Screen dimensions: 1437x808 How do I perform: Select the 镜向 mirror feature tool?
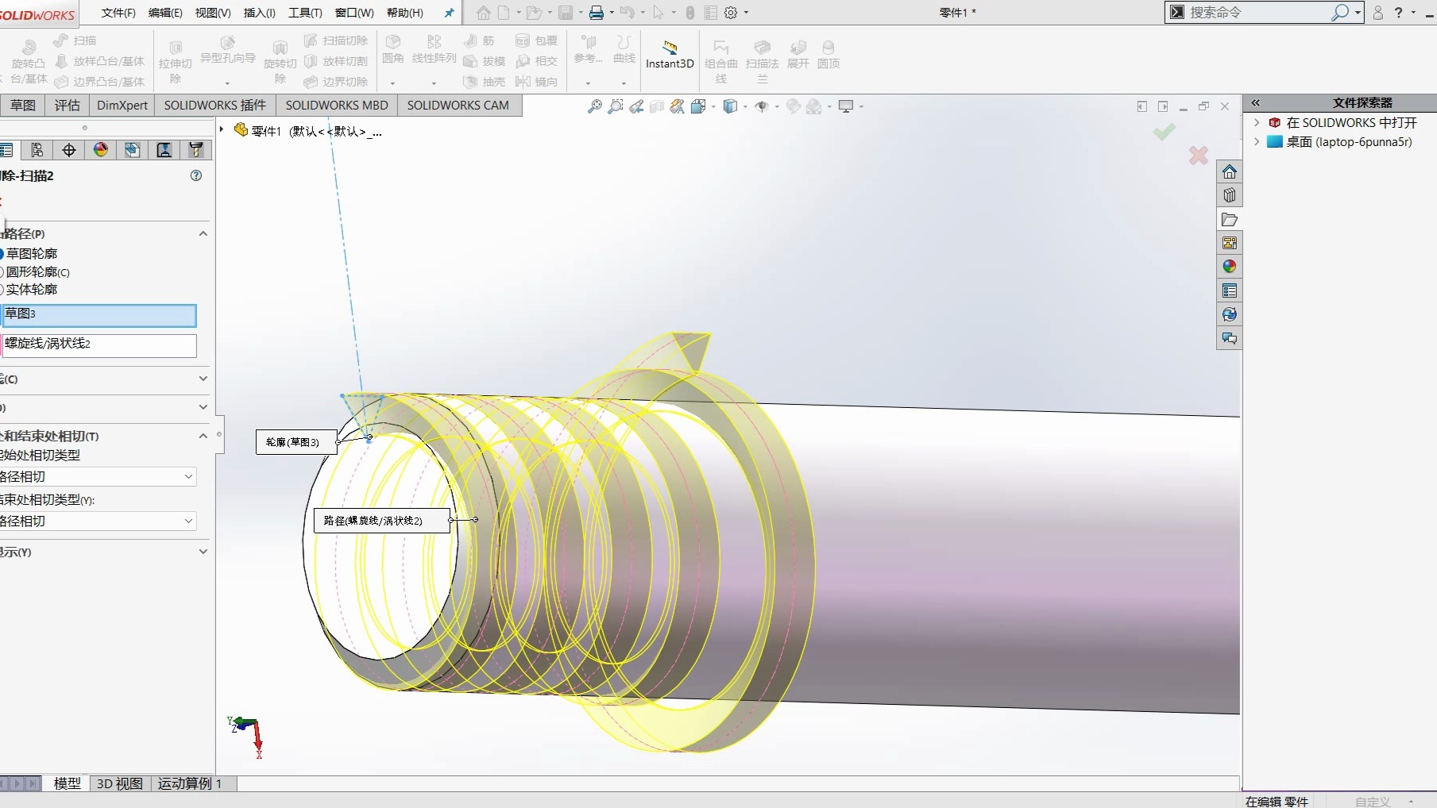coord(538,82)
